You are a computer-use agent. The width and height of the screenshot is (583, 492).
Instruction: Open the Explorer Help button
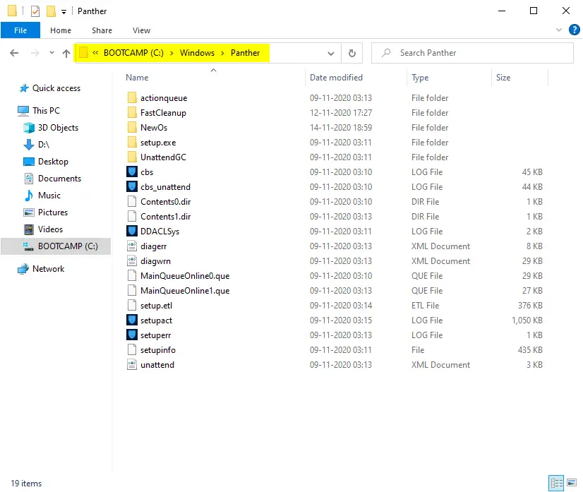[574, 30]
